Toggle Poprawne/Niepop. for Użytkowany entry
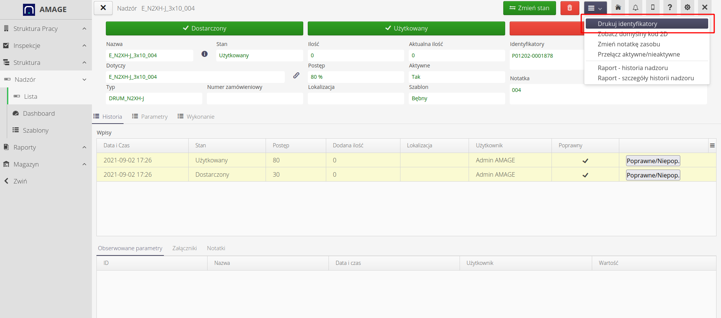Viewport: 721px width, 318px height. pyautogui.click(x=653, y=161)
